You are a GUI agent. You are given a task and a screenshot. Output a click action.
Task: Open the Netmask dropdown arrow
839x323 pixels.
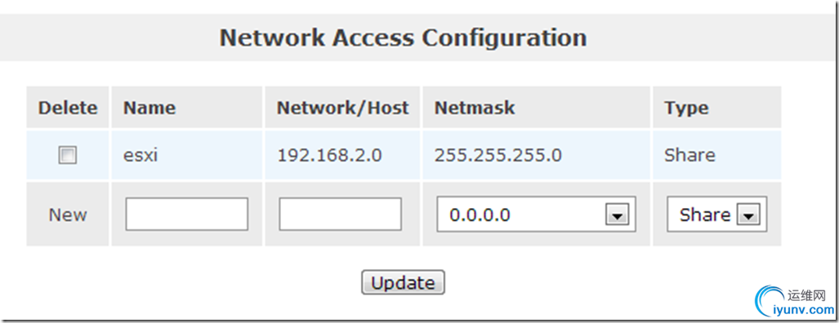617,215
